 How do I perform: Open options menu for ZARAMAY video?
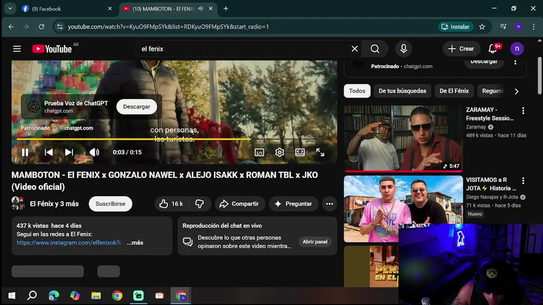tap(523, 111)
